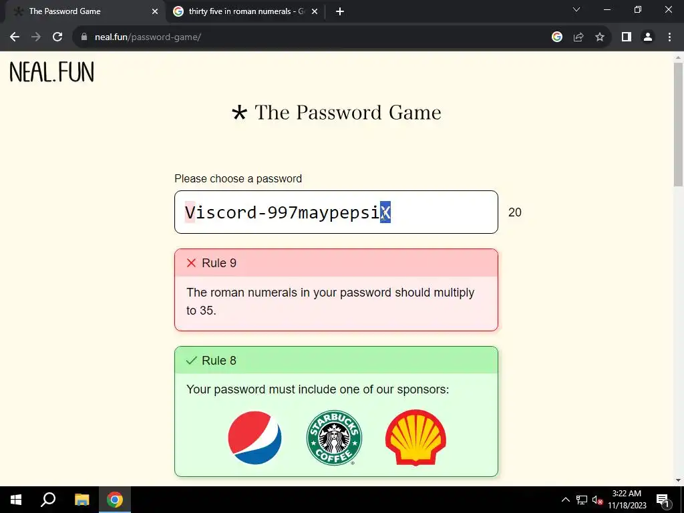The image size is (684, 513).
Task: Click the Rule 8 header
Action: (336, 360)
